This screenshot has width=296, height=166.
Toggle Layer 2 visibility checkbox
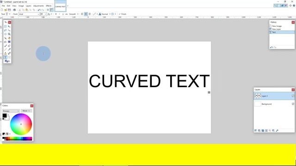(293, 96)
